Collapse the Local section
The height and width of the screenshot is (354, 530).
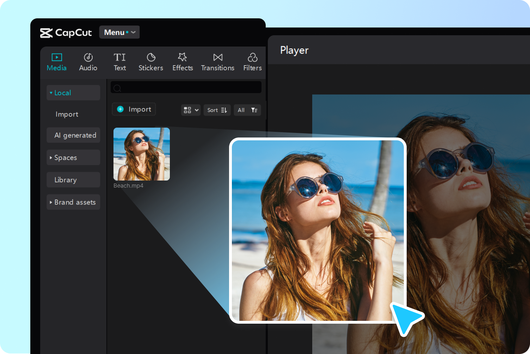[73, 92]
